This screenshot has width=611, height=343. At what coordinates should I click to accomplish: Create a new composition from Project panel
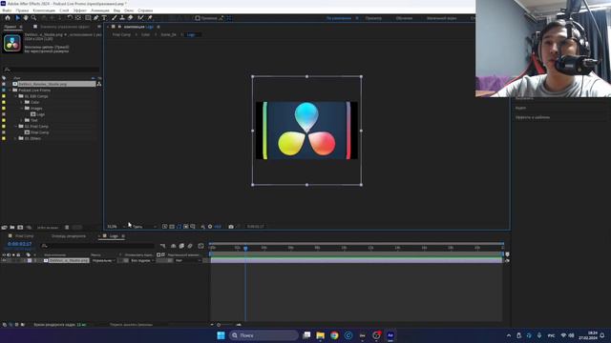[x=20, y=227]
